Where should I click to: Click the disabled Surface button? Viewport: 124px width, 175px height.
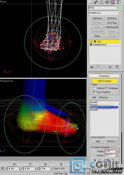pos(112,31)
